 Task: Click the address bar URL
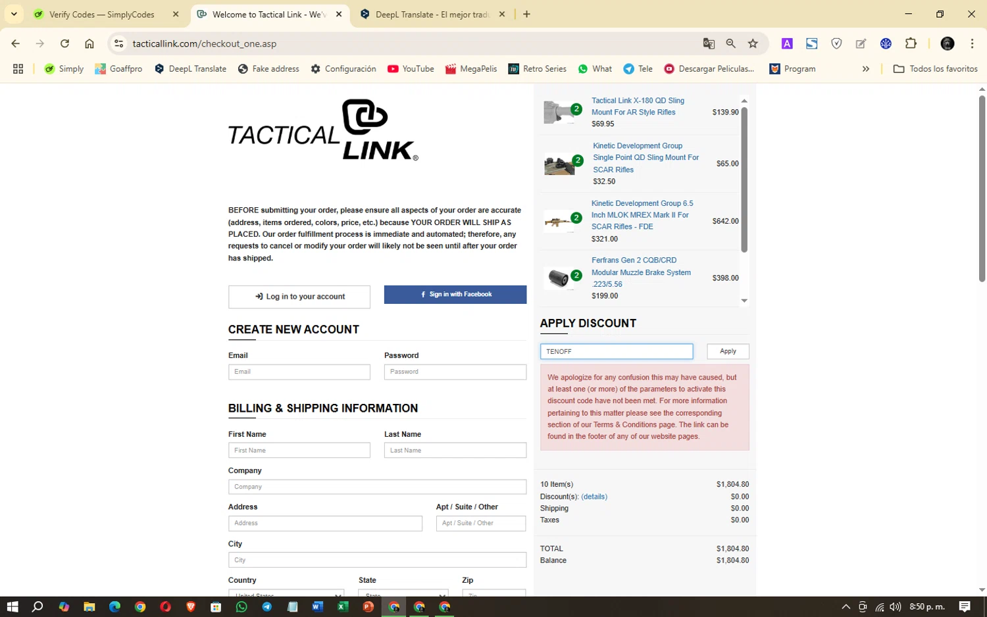tap(204, 43)
